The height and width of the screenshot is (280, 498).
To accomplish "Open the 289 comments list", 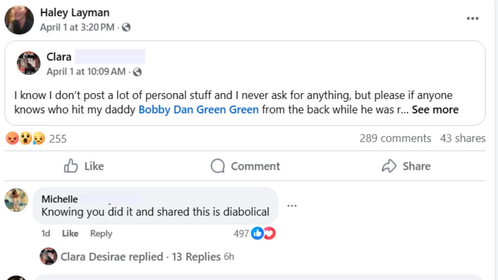I will pos(395,138).
